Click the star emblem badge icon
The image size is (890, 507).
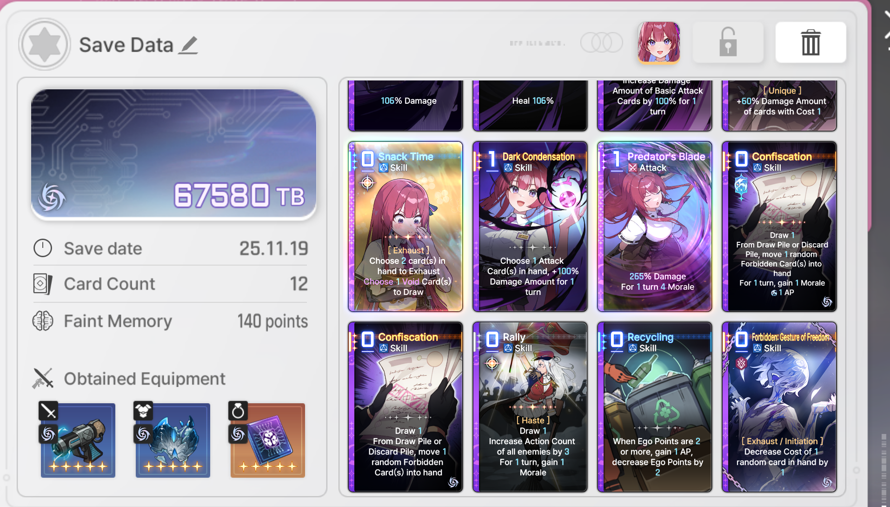[45, 45]
